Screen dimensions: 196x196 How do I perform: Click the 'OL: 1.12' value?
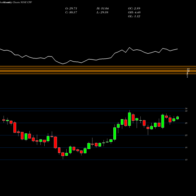pos(134,16)
